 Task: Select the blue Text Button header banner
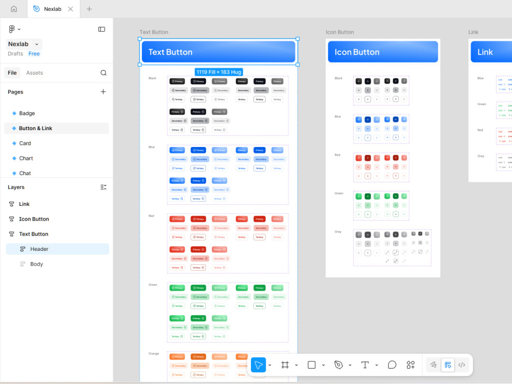tap(219, 52)
